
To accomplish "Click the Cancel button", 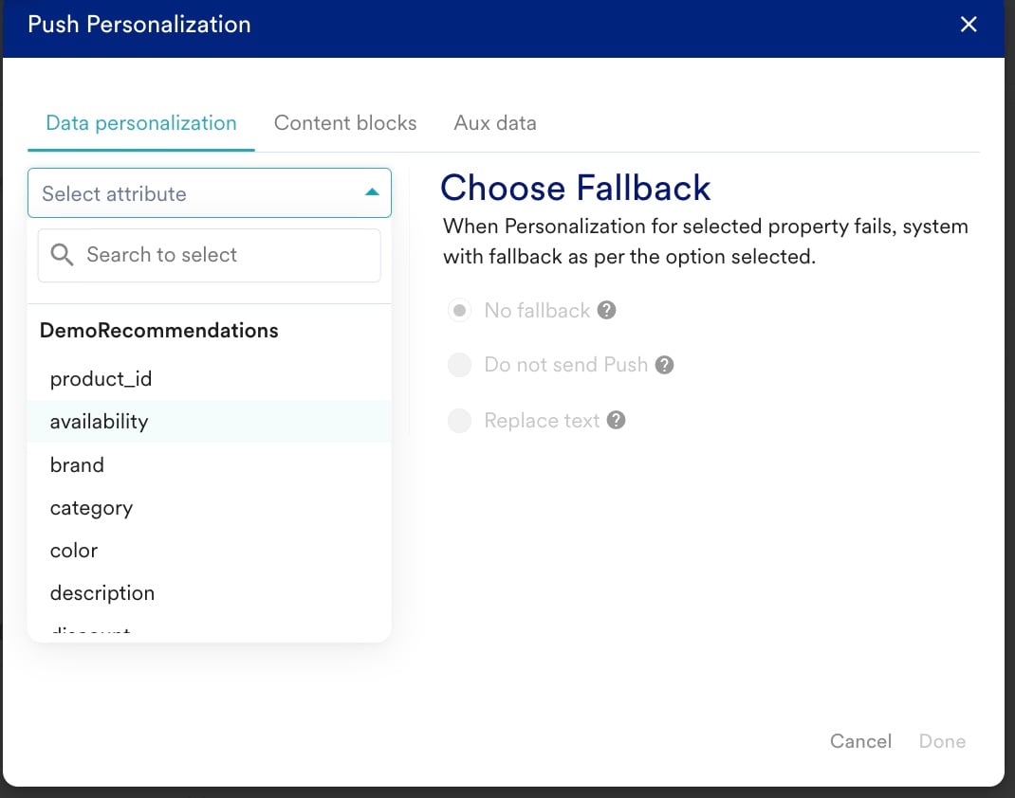I will [x=860, y=741].
